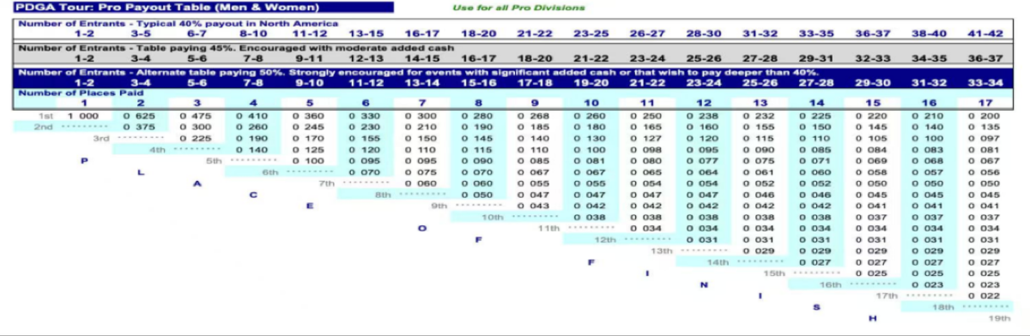Click the '0 127' payout value
1030x336 pixels.
(x=646, y=137)
